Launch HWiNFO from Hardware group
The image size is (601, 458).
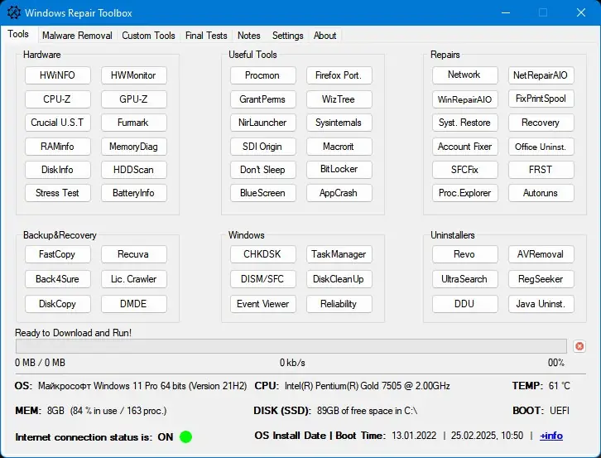pos(57,75)
